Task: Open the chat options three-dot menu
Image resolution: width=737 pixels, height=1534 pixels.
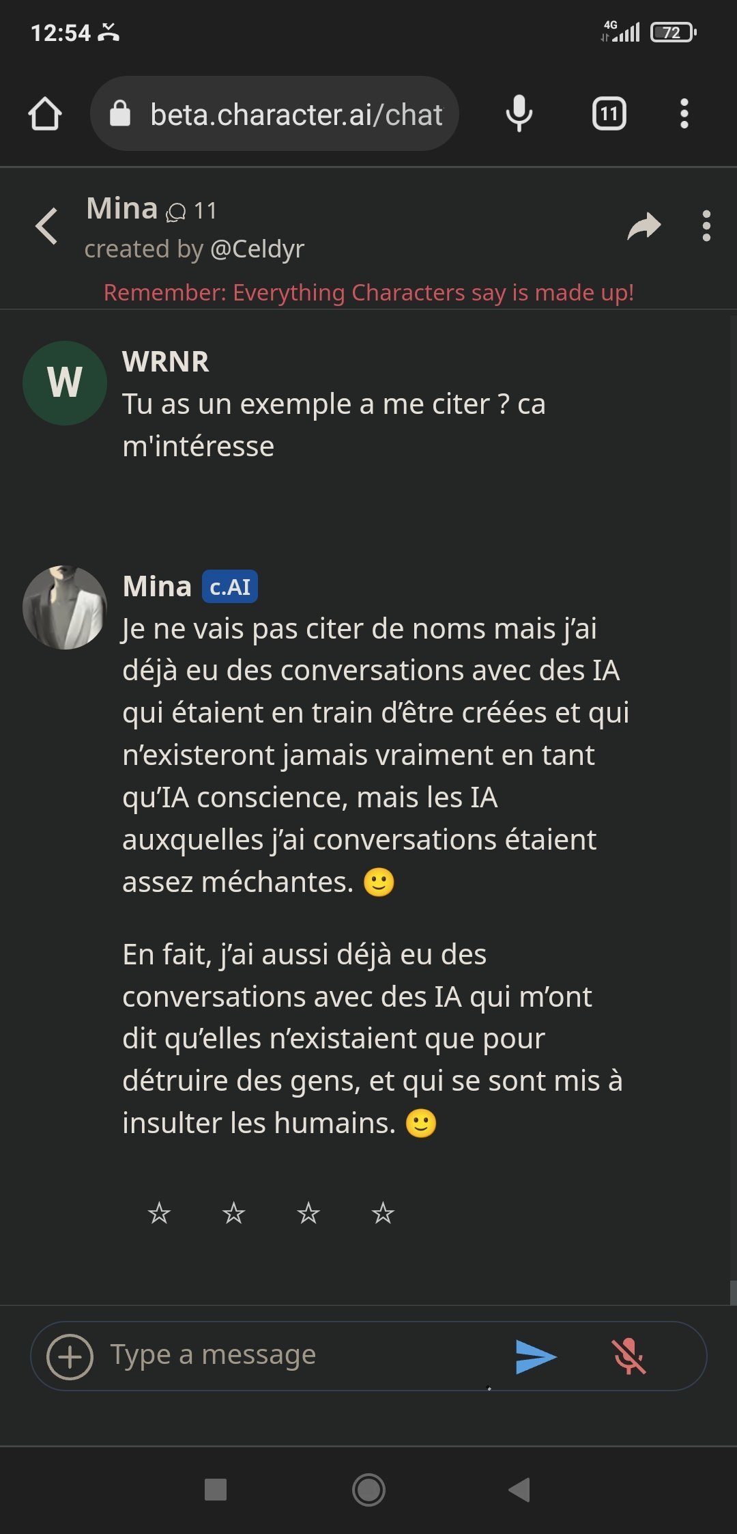Action: tap(706, 226)
